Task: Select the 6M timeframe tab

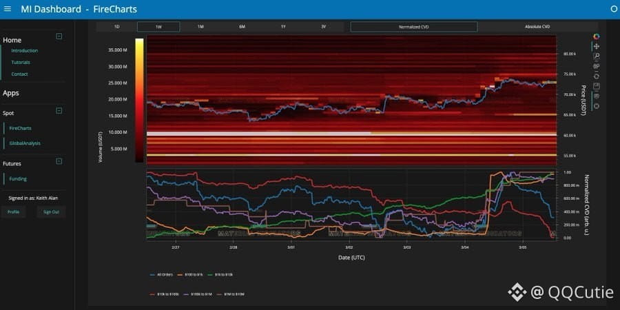Action: pos(242,26)
